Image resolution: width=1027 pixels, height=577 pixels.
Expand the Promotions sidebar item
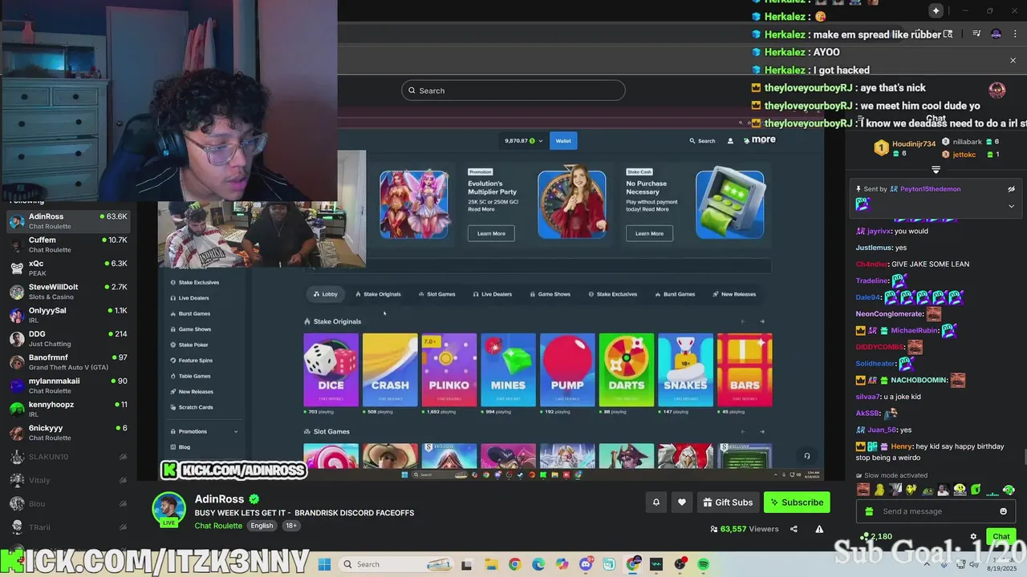[x=204, y=431]
